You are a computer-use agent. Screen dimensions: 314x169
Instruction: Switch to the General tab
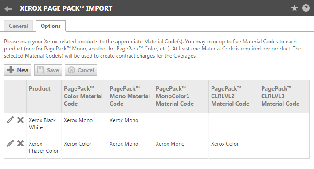pyautogui.click(x=19, y=26)
